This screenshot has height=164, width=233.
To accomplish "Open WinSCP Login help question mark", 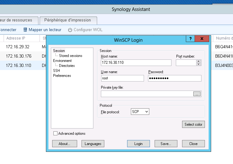I will pos(190,39).
